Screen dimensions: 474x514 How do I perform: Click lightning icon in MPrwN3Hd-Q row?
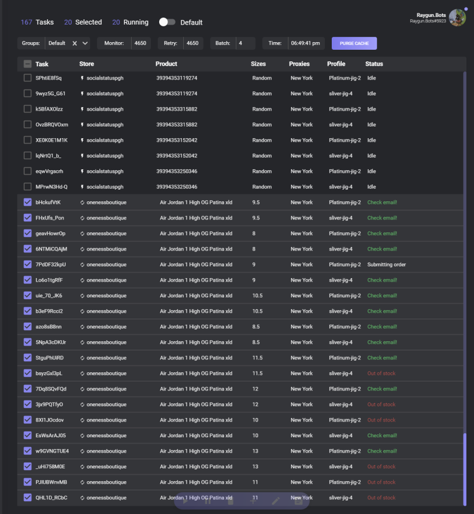click(83, 187)
